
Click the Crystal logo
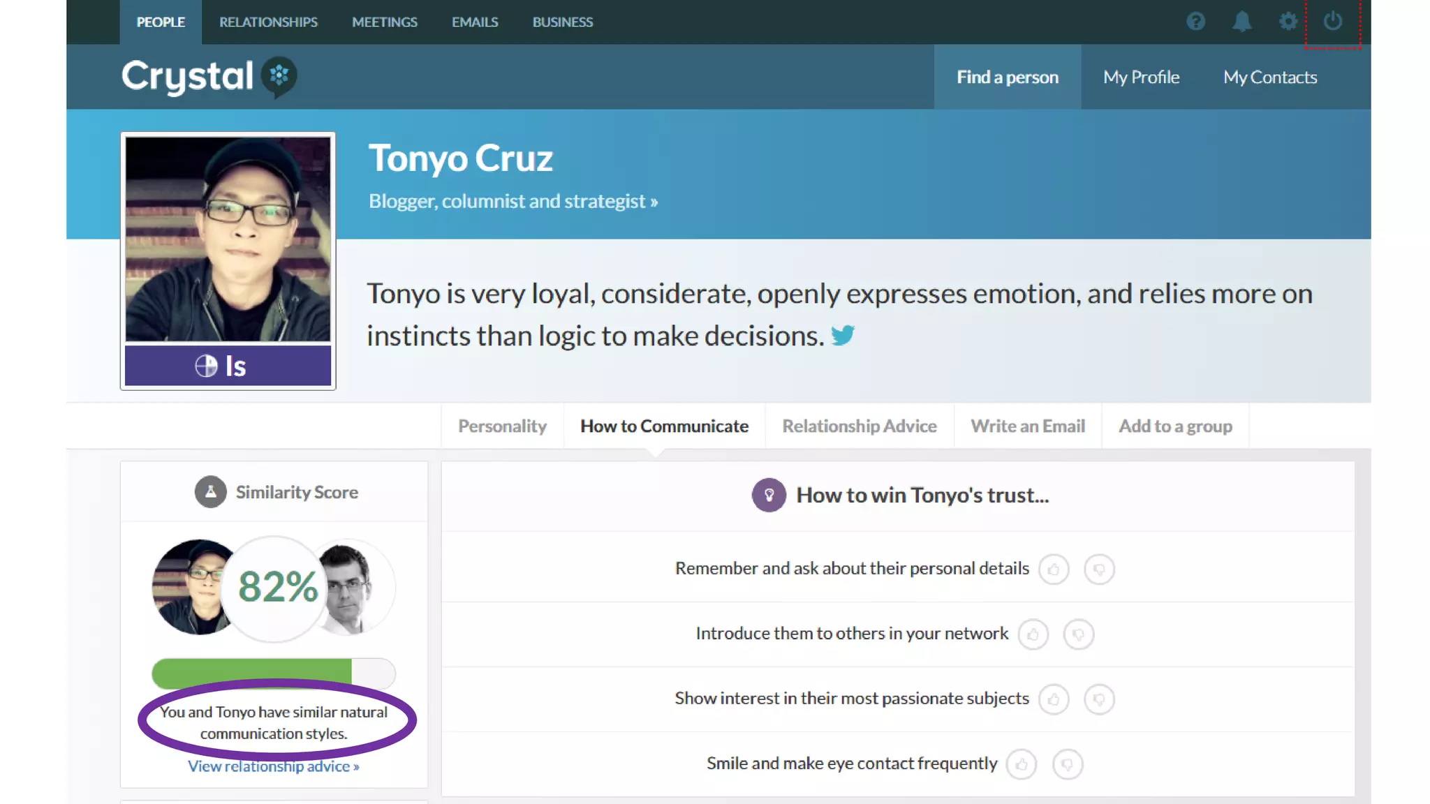tap(209, 76)
